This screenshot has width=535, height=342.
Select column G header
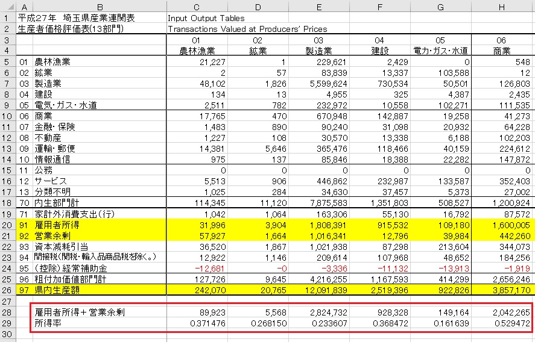(x=441, y=7)
